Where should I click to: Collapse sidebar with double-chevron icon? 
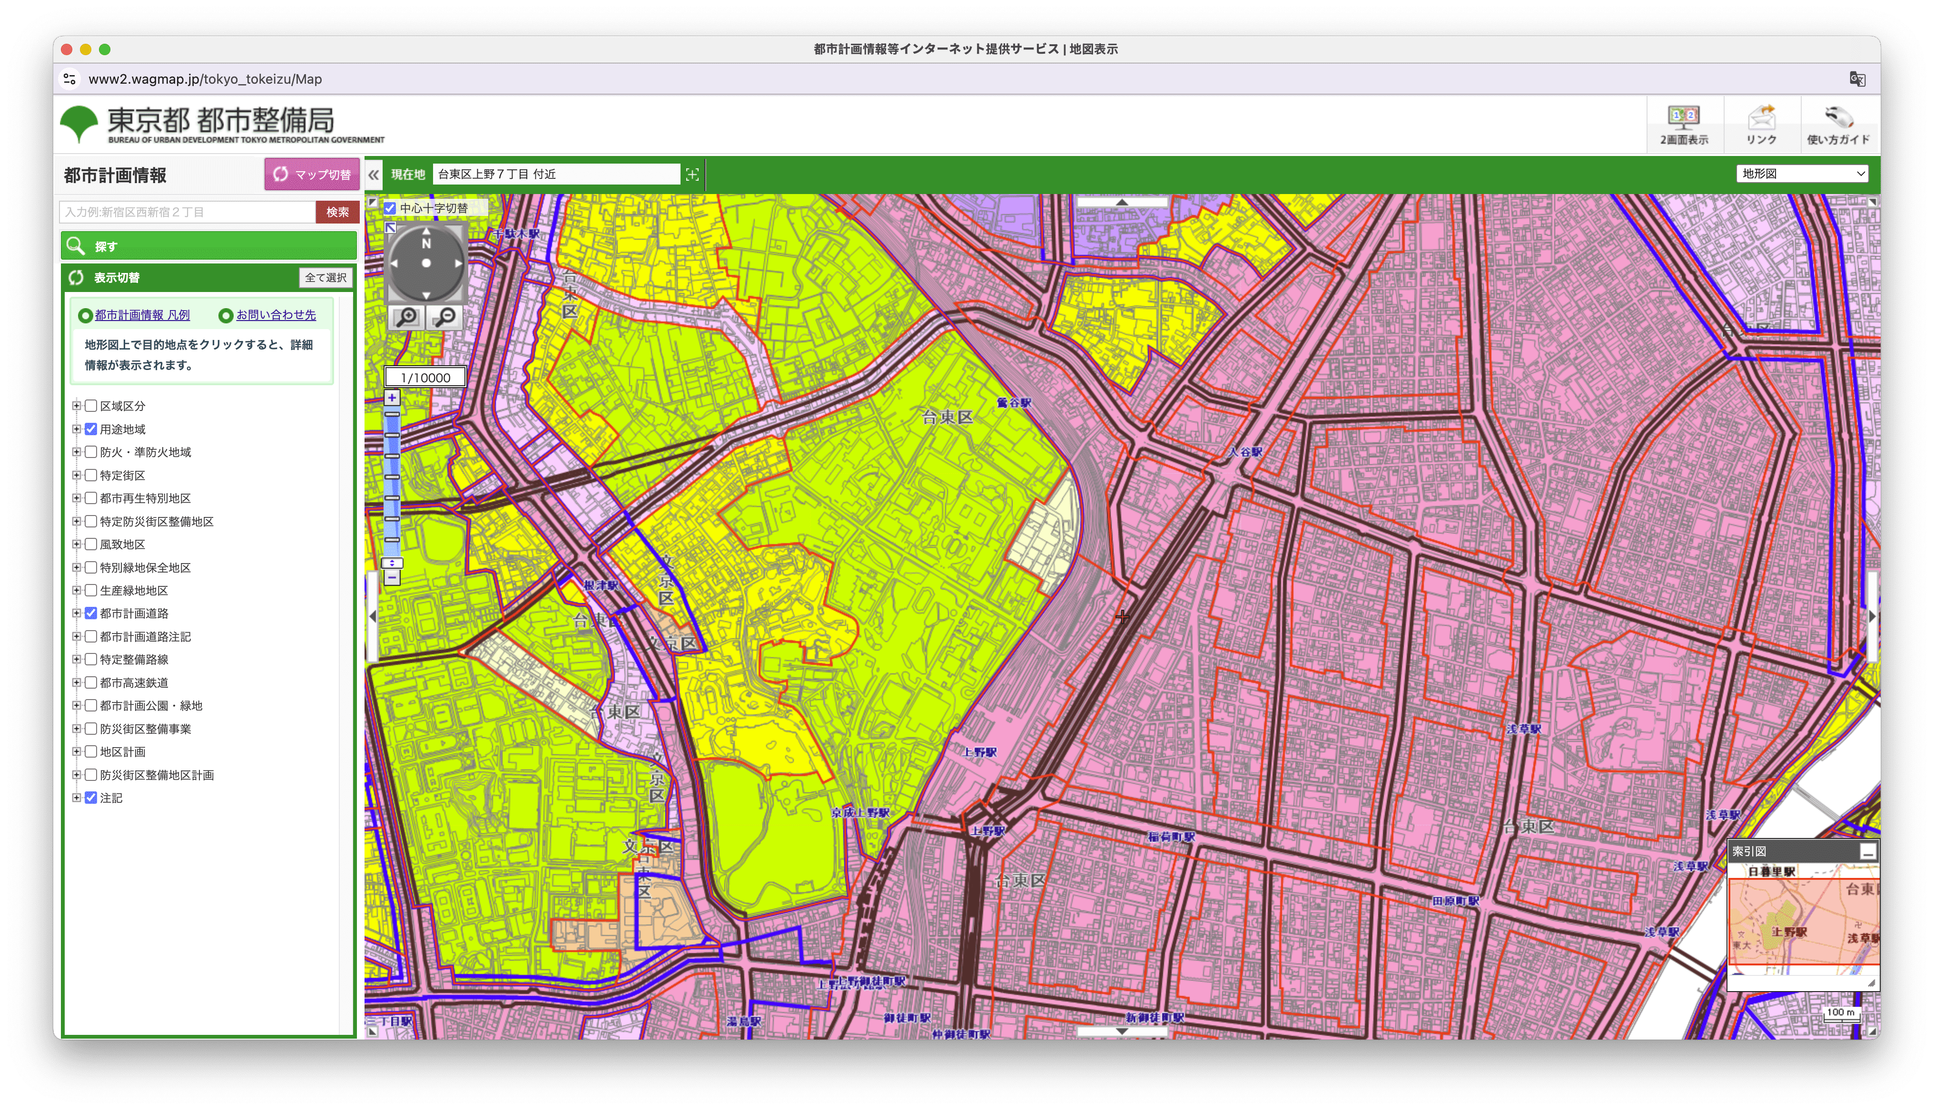tap(374, 175)
